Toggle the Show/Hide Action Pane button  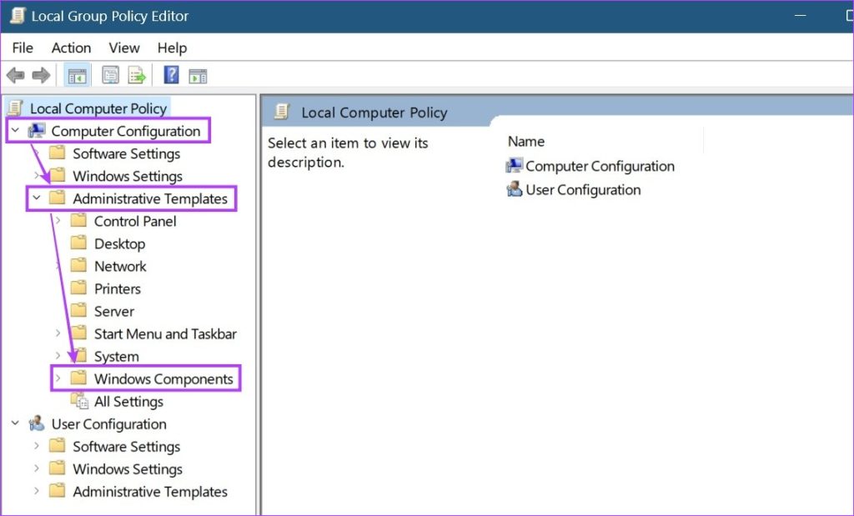(198, 74)
